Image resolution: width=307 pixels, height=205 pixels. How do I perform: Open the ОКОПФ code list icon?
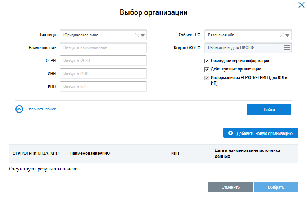(286, 47)
